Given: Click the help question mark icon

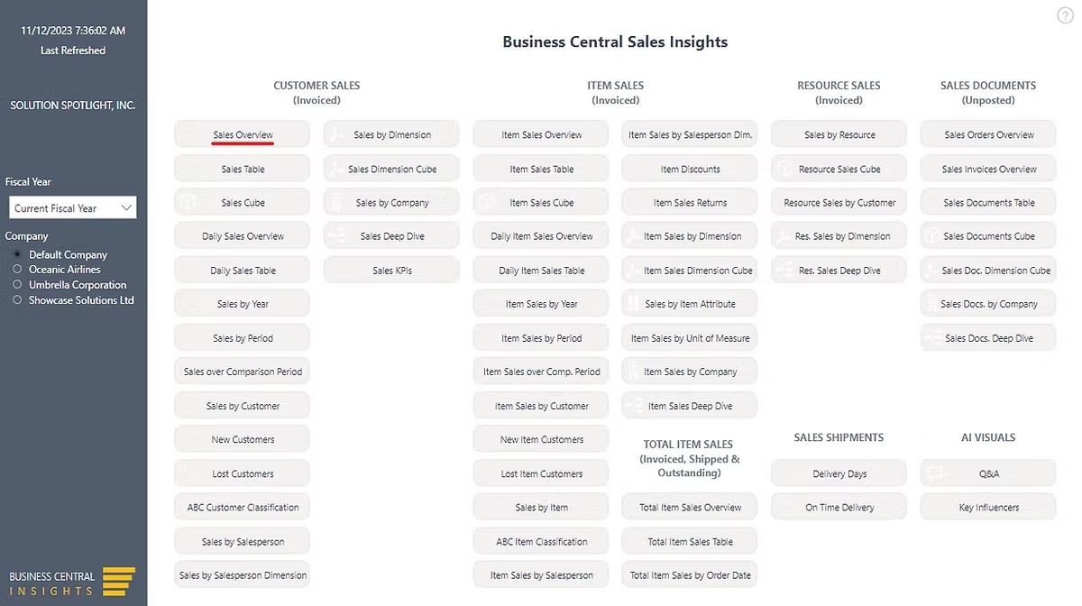Looking at the screenshot, I should coord(1065,14).
